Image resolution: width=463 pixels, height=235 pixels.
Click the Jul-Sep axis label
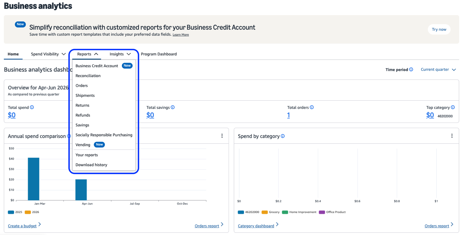[135, 204]
